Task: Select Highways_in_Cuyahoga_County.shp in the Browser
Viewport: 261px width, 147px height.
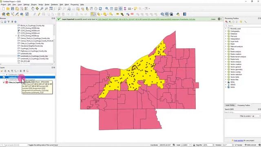Action: [33, 51]
